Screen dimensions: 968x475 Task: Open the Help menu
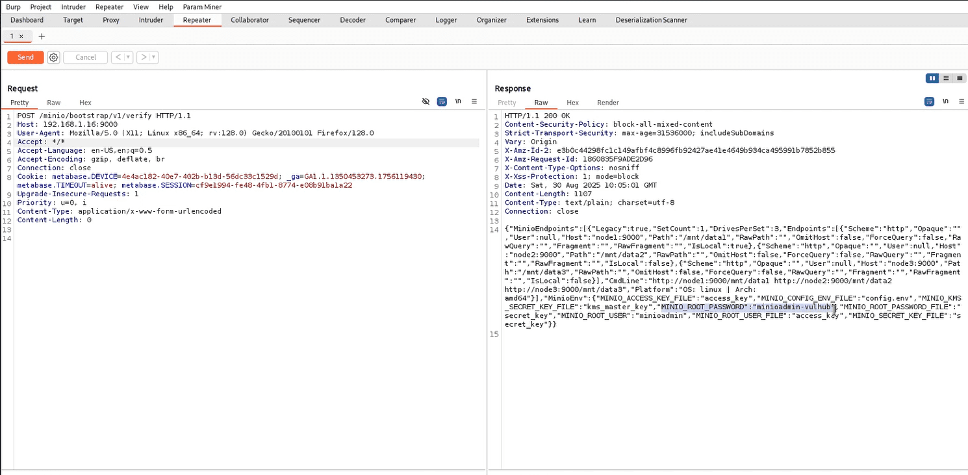tap(166, 6)
